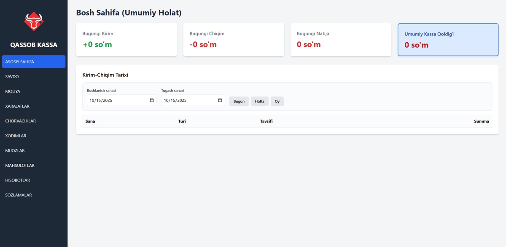506x247 pixels.
Task: Select the Umumiy Kassa Qoldig'i card
Action: click(448, 40)
